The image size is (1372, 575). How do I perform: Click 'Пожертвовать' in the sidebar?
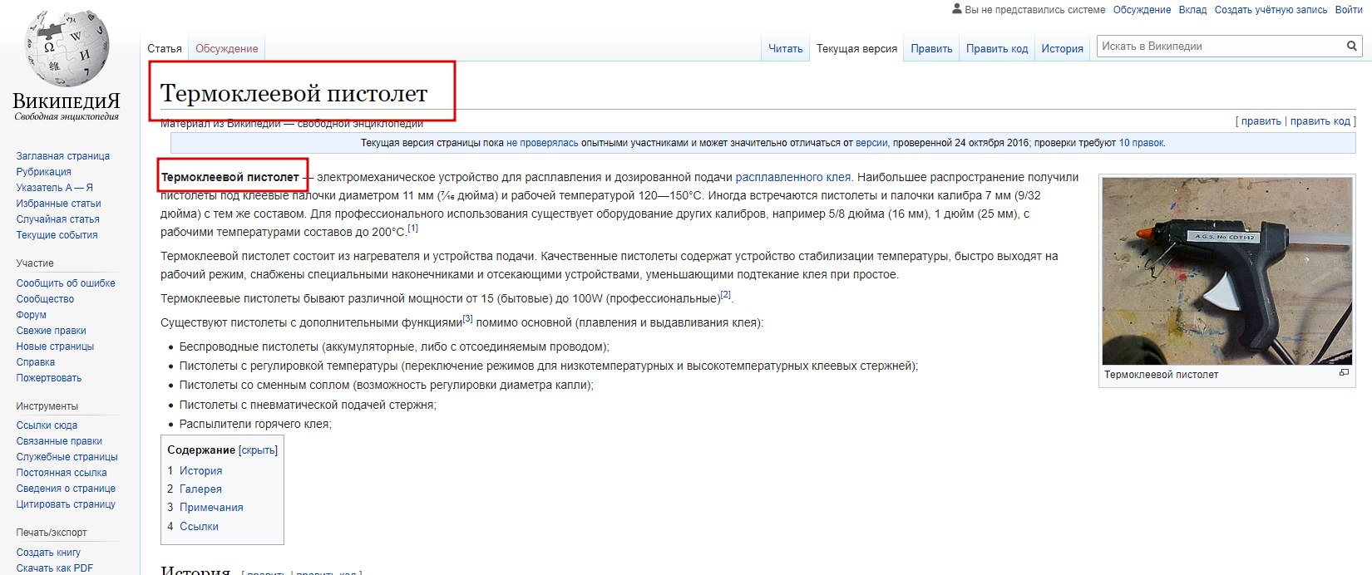tap(49, 377)
